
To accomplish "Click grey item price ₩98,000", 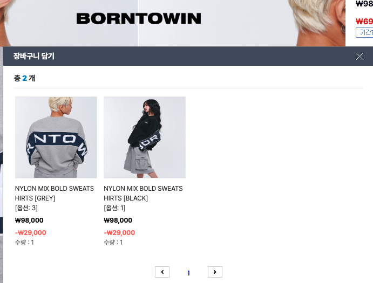I will click(x=29, y=220).
